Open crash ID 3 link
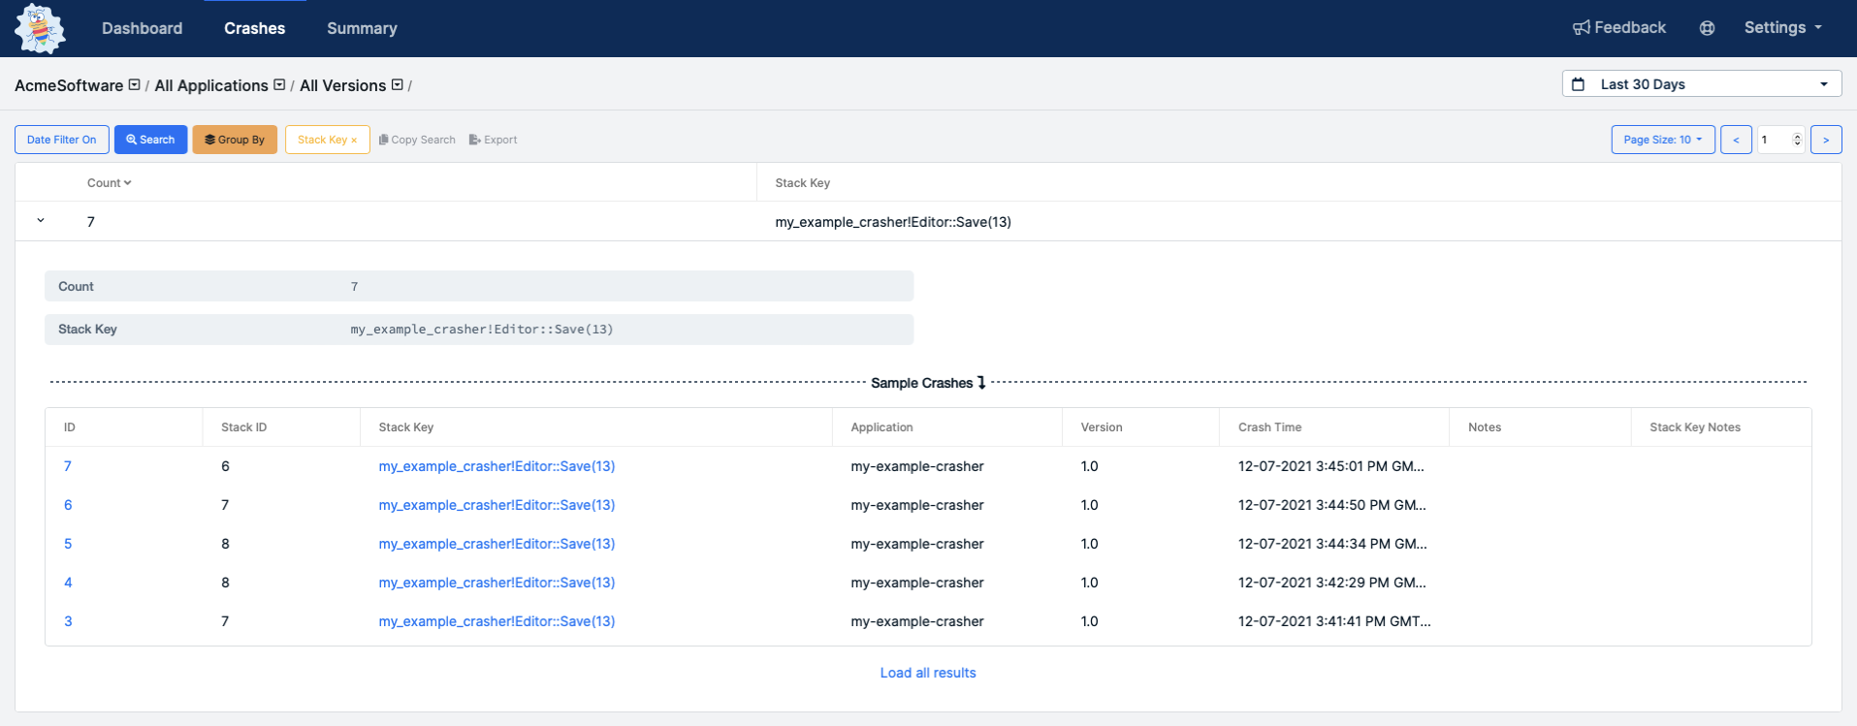The height and width of the screenshot is (726, 1857). [x=68, y=621]
